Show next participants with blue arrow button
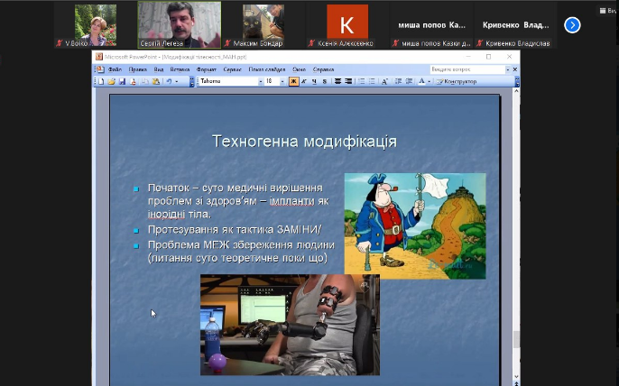The width and height of the screenshot is (619, 386). [x=572, y=25]
